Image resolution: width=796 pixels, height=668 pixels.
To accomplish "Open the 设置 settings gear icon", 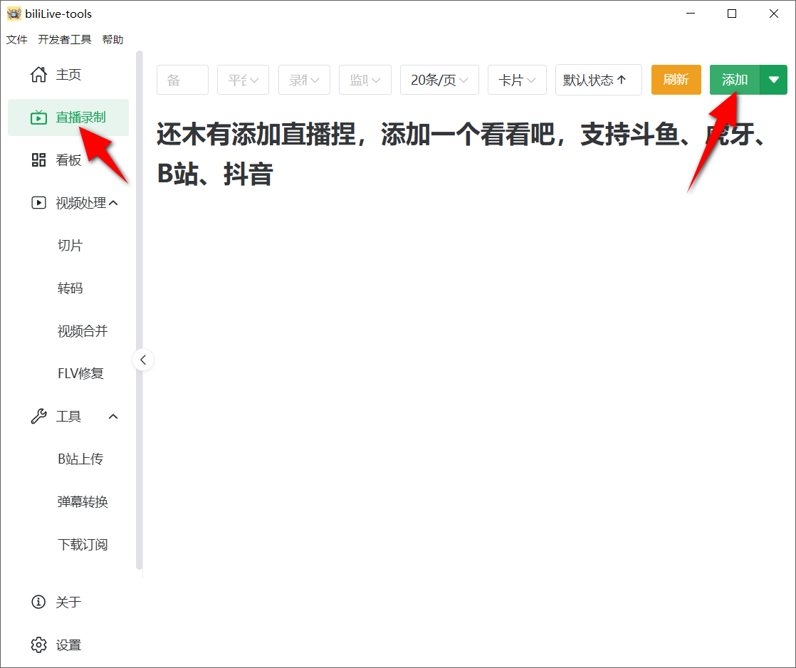I will pos(38,644).
